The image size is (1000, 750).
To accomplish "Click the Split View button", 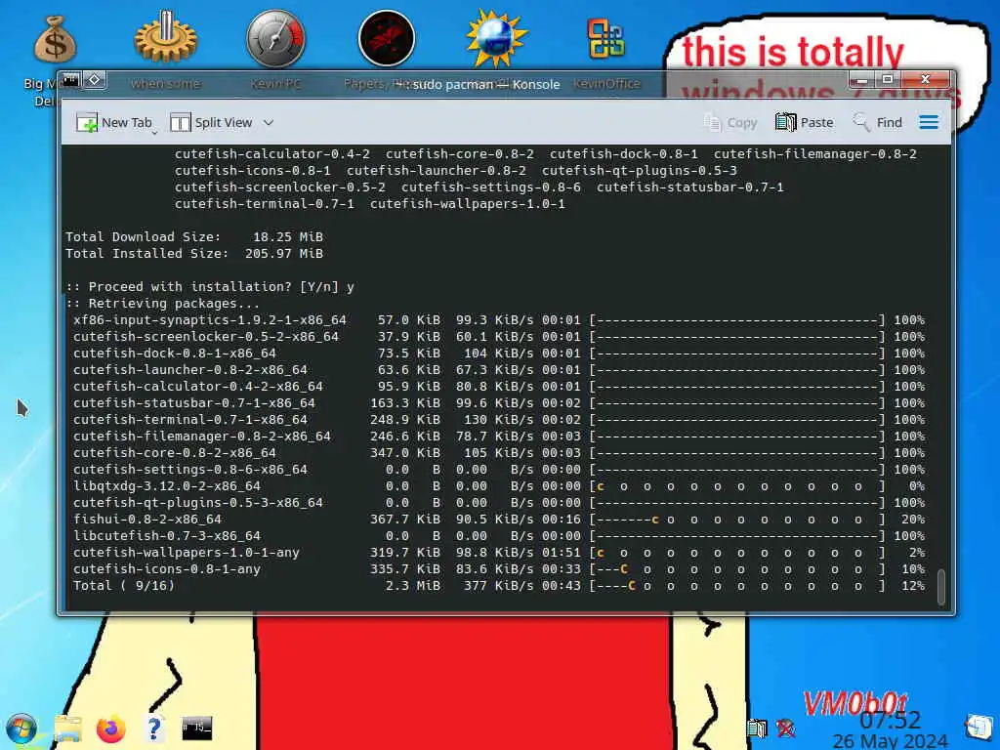I will [x=212, y=122].
